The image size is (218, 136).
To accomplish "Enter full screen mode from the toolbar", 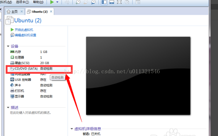I will (119, 2).
